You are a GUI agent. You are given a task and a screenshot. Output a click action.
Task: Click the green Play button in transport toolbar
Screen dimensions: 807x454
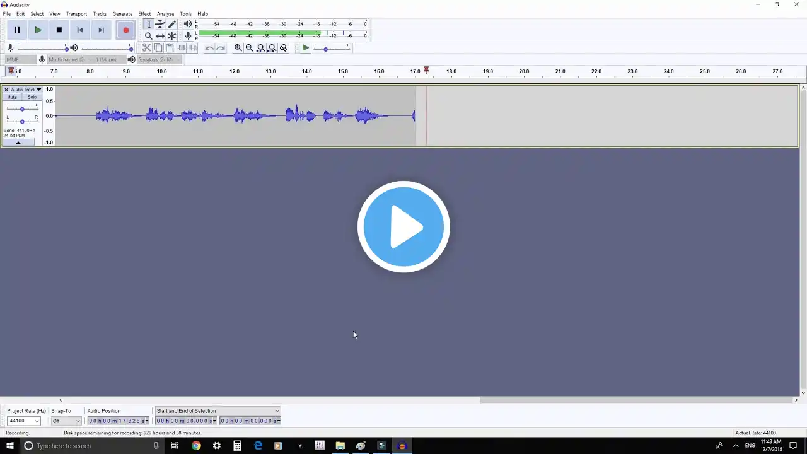(x=38, y=30)
